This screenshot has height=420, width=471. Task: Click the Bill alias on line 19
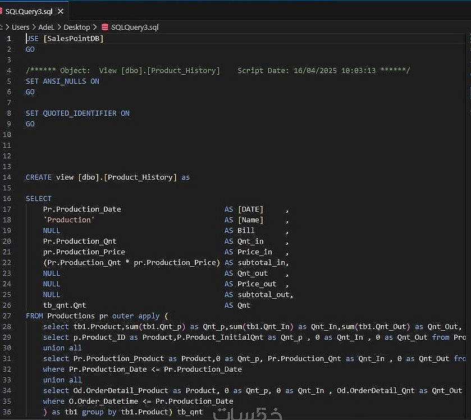[x=246, y=230]
